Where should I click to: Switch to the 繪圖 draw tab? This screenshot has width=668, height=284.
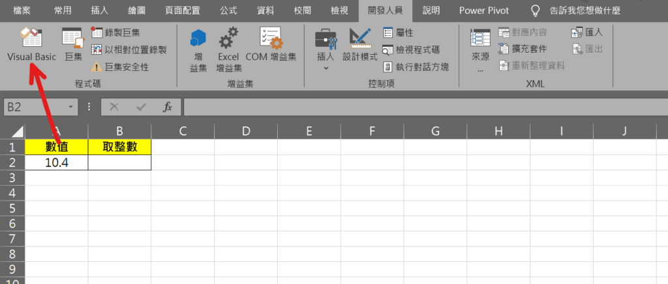pyautogui.click(x=136, y=10)
